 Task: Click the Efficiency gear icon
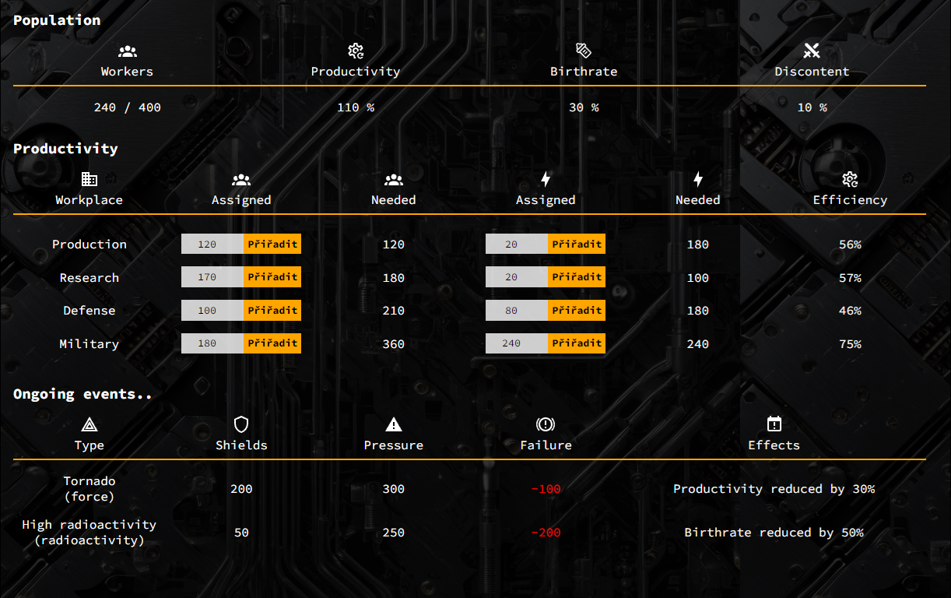point(850,180)
